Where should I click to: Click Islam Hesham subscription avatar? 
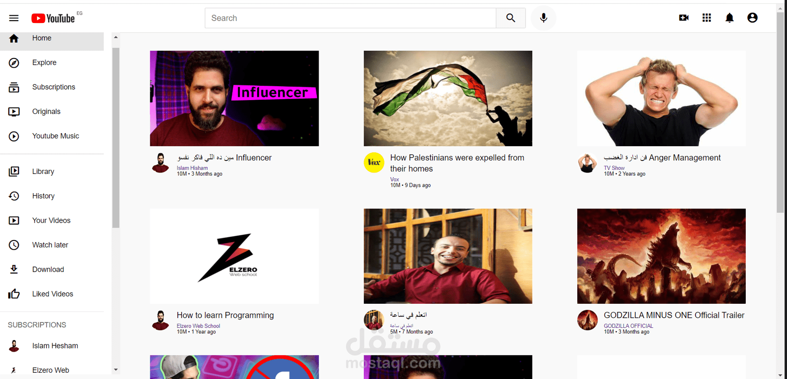(14, 346)
